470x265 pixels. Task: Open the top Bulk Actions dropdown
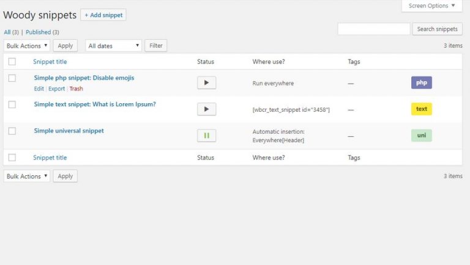click(x=27, y=46)
